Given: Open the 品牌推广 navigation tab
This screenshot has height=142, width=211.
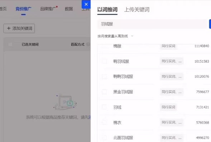Looking at the screenshot, I should click(x=48, y=9).
